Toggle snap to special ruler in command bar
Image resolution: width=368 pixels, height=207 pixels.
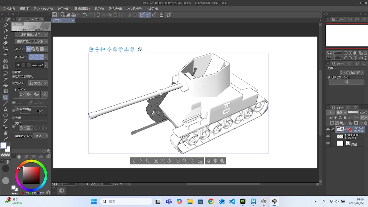[148, 14]
